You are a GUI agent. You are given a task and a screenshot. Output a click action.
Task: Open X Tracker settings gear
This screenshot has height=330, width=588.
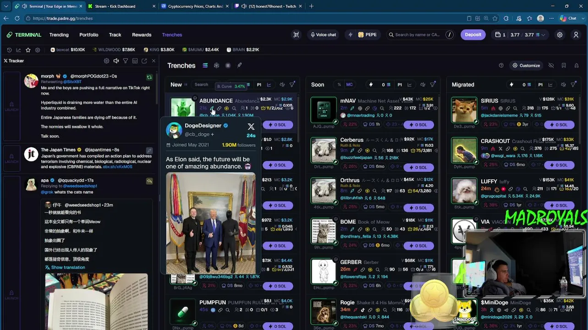106,61
